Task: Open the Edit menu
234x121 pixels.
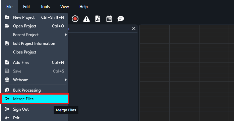Action: coord(26,7)
